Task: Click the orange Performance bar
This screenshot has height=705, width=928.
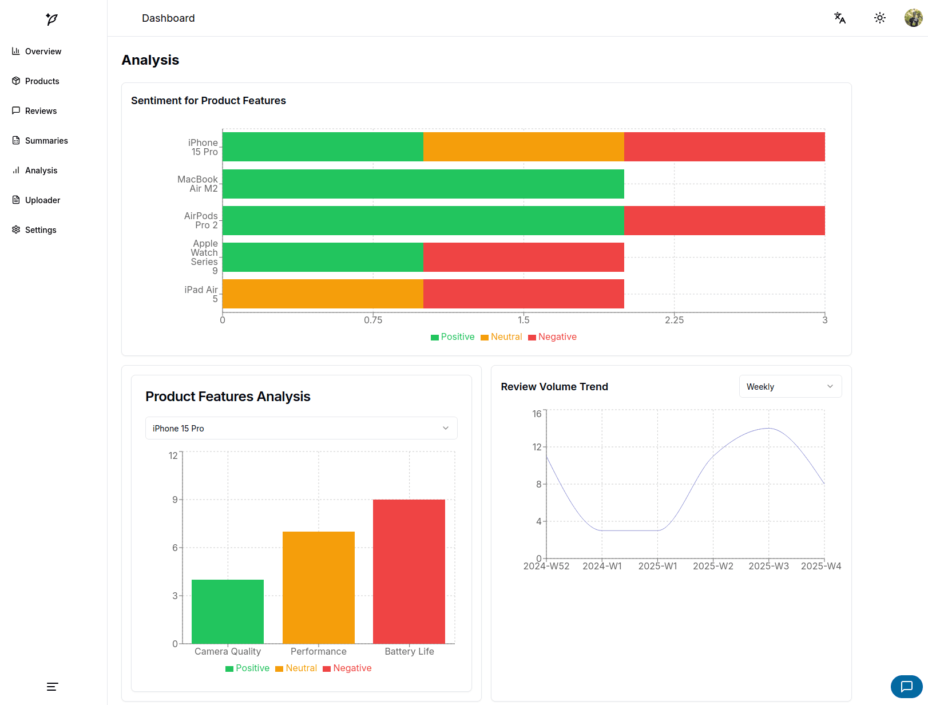Action: [319, 588]
